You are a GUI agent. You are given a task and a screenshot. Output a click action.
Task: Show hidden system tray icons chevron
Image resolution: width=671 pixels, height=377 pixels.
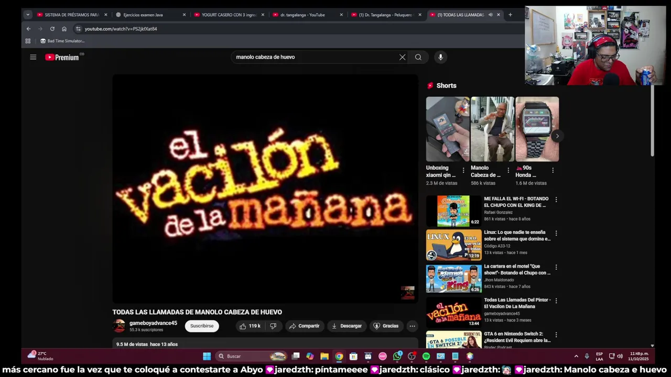pyautogui.click(x=576, y=356)
